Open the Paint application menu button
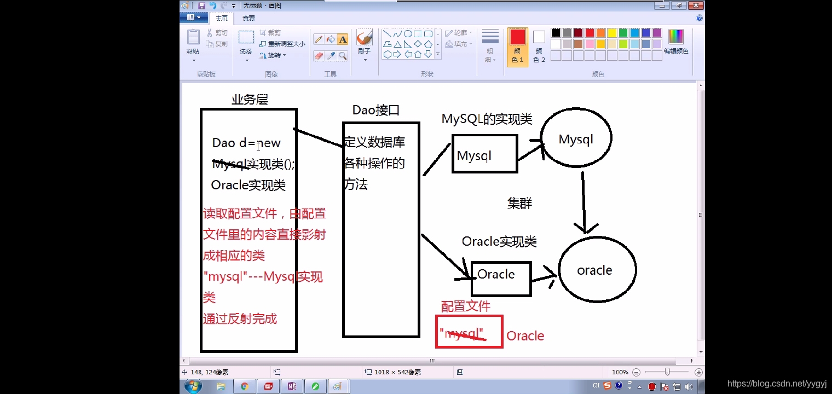Image resolution: width=832 pixels, height=394 pixels. pos(193,18)
